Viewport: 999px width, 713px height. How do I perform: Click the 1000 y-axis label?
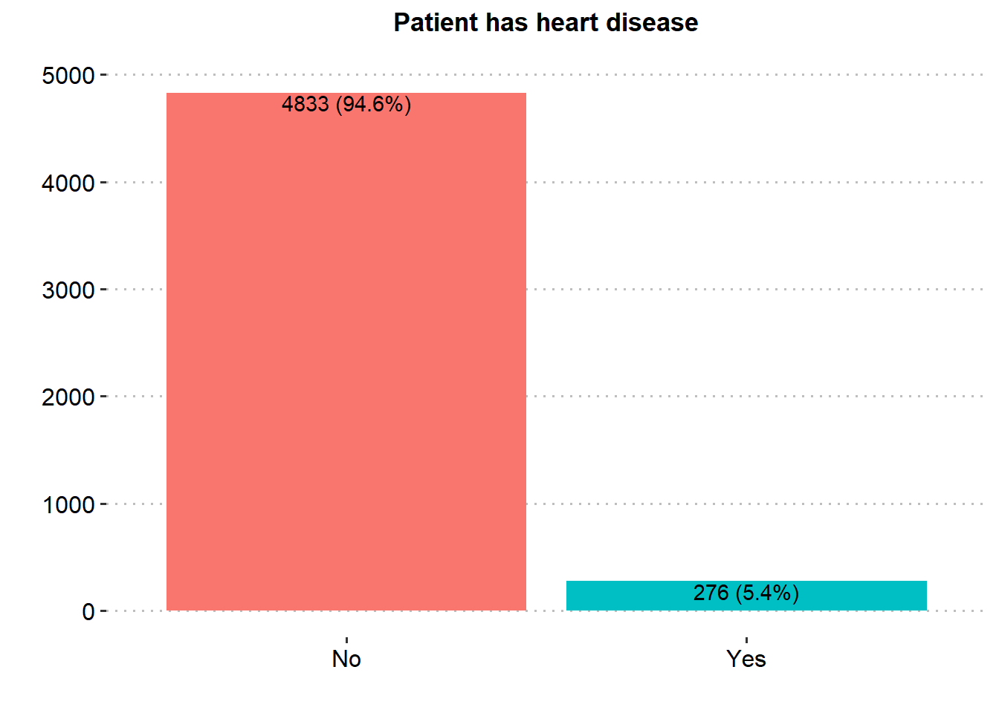(x=68, y=505)
